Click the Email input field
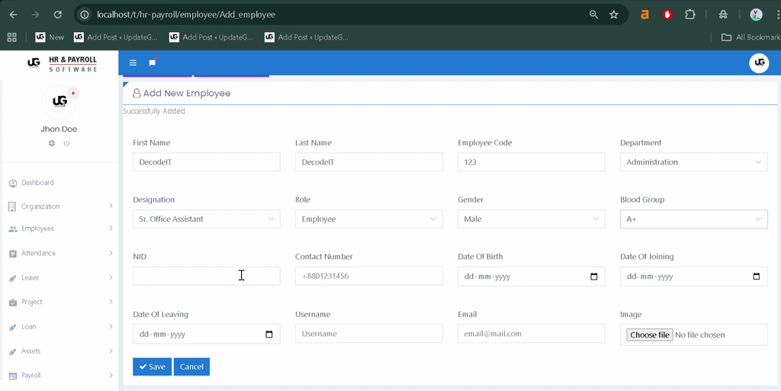 pyautogui.click(x=531, y=334)
